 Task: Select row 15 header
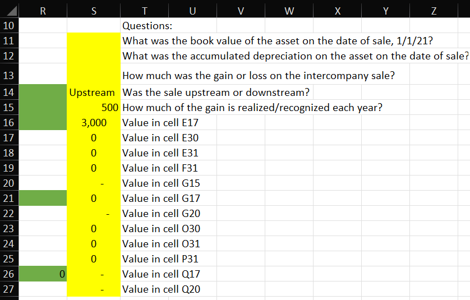pos(9,107)
